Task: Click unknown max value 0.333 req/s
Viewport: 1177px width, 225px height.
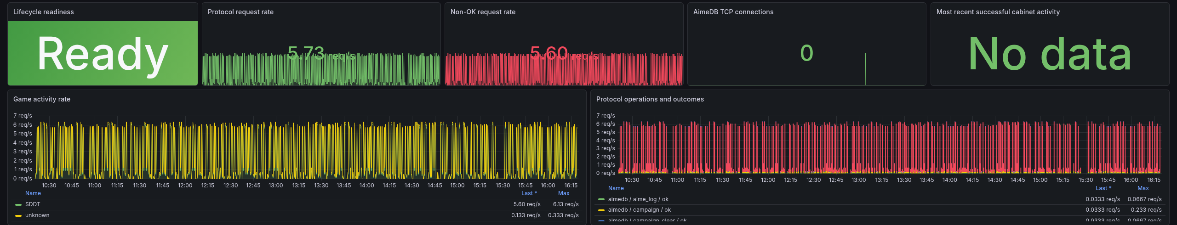Action: coord(563,215)
